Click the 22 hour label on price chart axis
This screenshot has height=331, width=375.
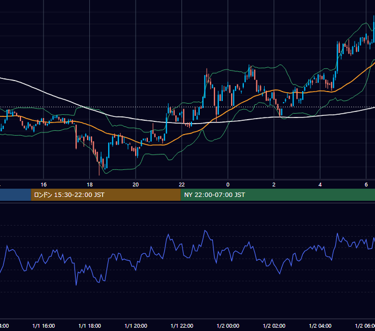click(182, 185)
